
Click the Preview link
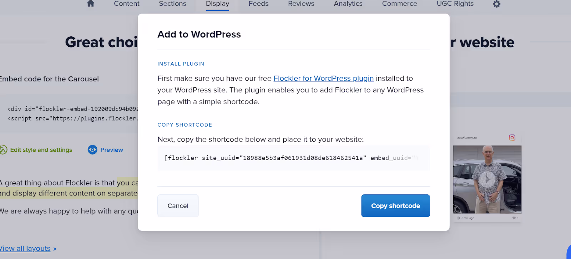click(112, 150)
